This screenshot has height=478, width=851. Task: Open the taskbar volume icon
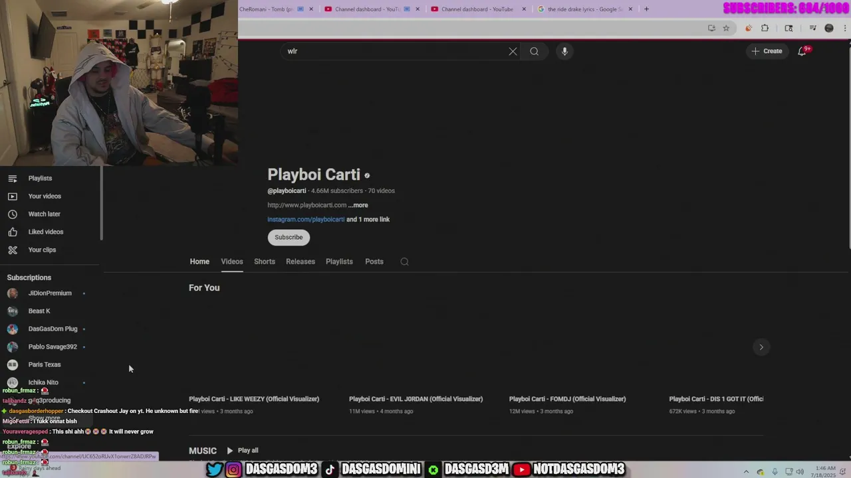coord(800,472)
